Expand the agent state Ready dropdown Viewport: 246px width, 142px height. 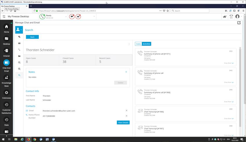click(x=66, y=16)
